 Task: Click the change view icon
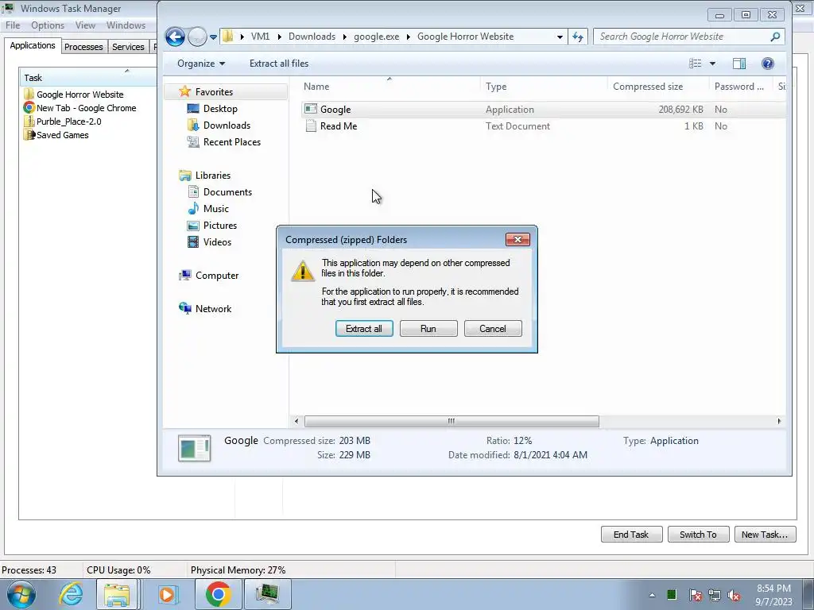point(695,64)
